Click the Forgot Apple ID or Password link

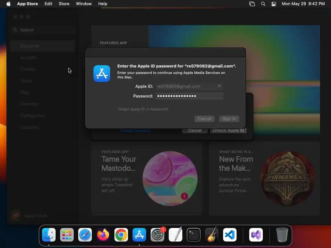click(x=143, y=109)
